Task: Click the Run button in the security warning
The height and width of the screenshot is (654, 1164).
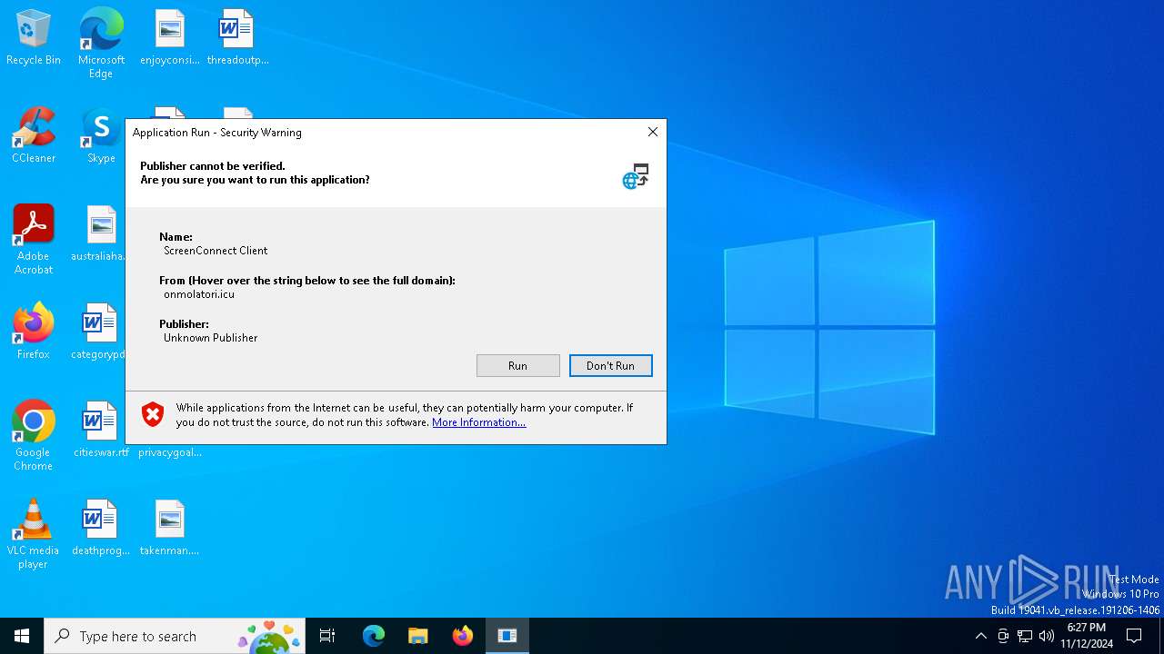Action: coord(518,365)
